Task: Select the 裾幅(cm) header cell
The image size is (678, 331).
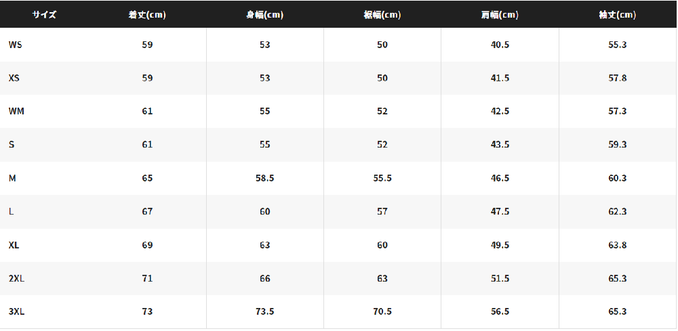Action: tap(382, 15)
